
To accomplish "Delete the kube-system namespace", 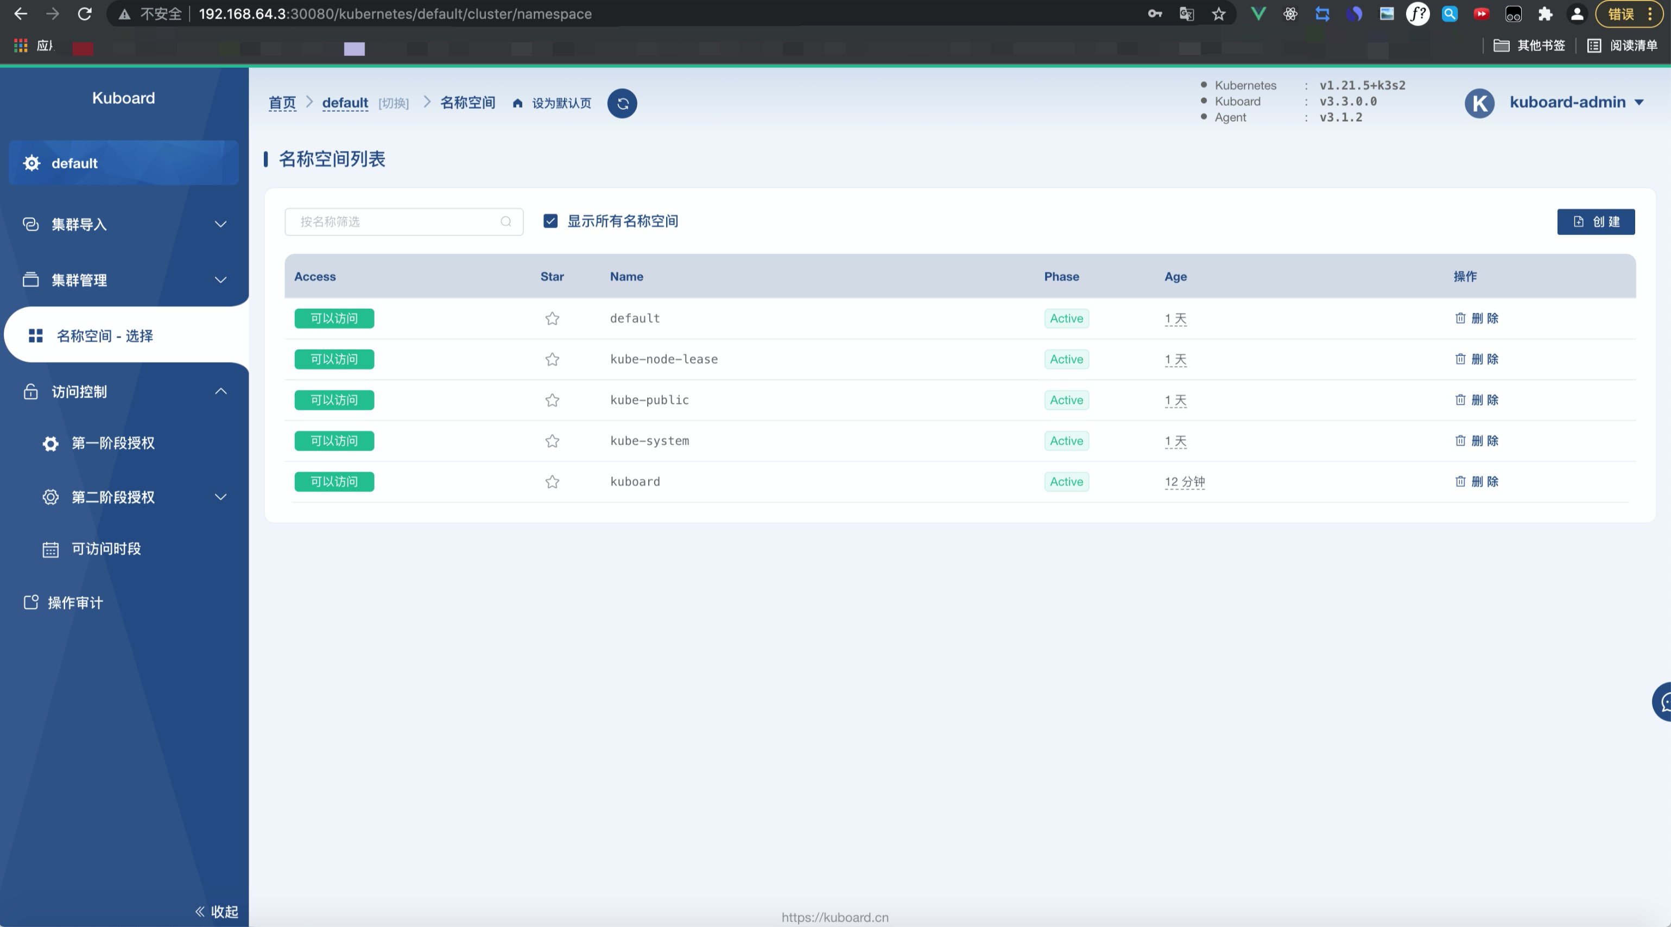I will [x=1477, y=441].
